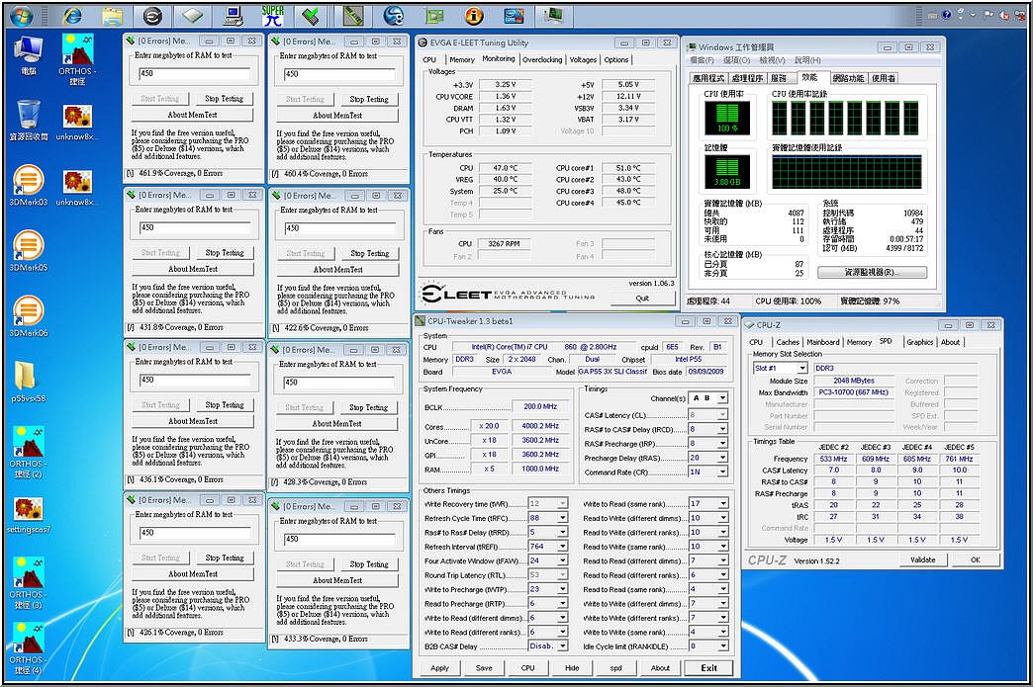Click the RAM stick taskbar icon
Image resolution: width=1033 pixels, height=687 pixels.
[353, 15]
